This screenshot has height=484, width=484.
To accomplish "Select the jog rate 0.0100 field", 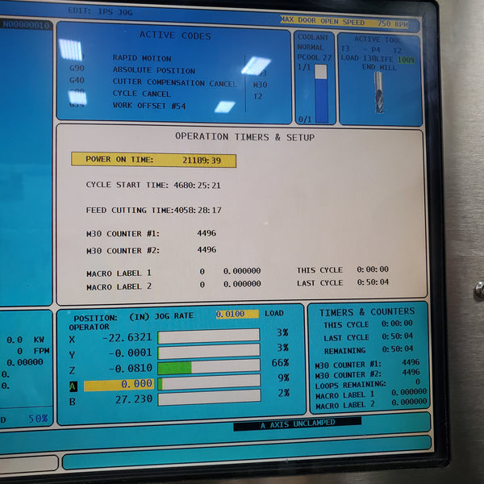I will coord(237,314).
